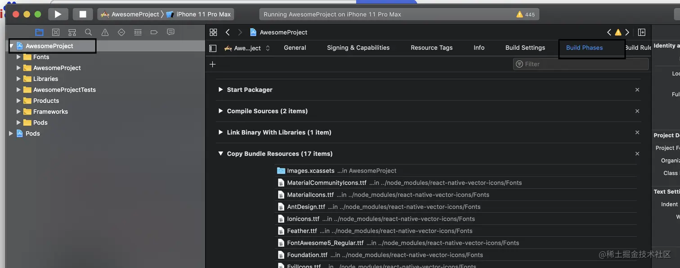This screenshot has height=268, width=680.
Task: Select Feather.ttf resource row
Action: tap(456, 231)
